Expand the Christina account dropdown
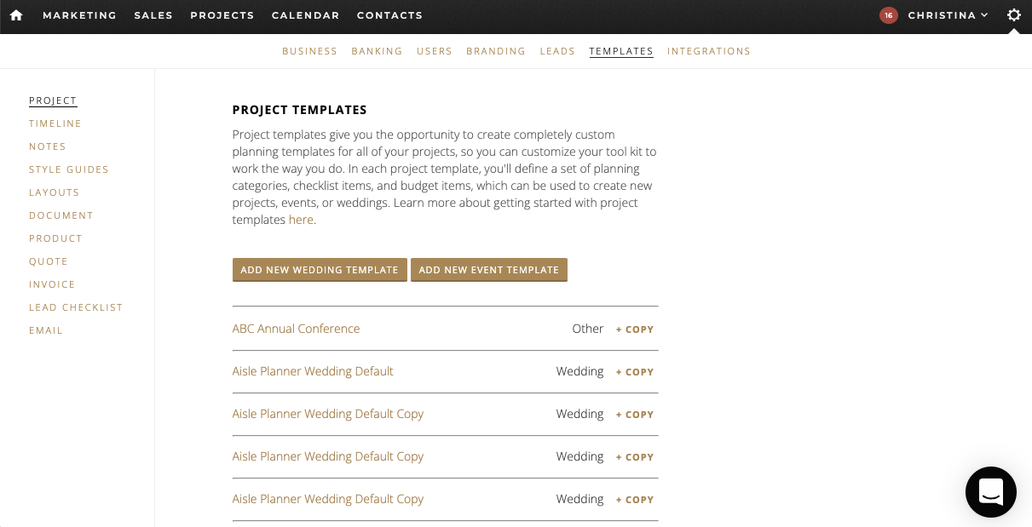Viewport: 1032px width, 527px height. [x=948, y=15]
